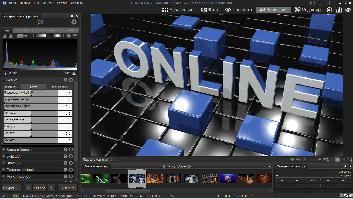Click the Отмена button
353x199 pixels.
(68, 188)
